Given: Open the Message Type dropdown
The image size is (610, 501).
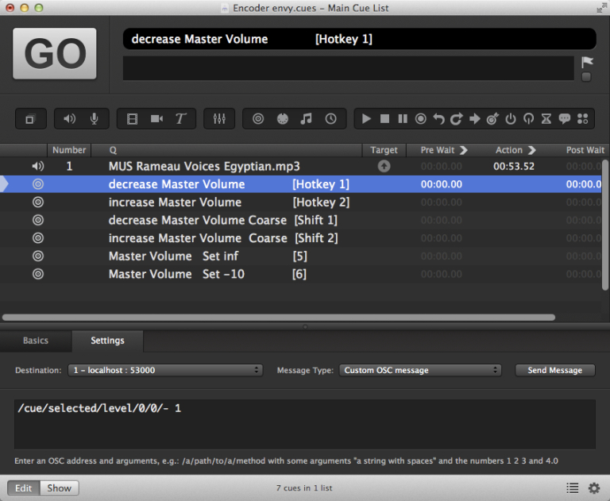Looking at the screenshot, I should tap(420, 370).
